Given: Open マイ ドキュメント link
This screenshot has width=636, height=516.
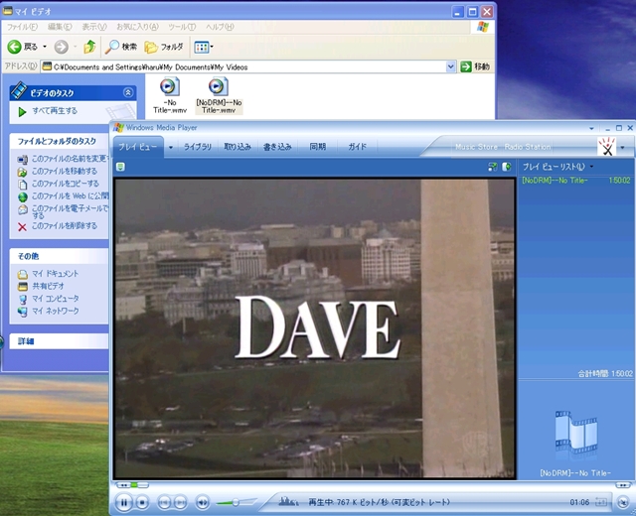Looking at the screenshot, I should pos(56,274).
